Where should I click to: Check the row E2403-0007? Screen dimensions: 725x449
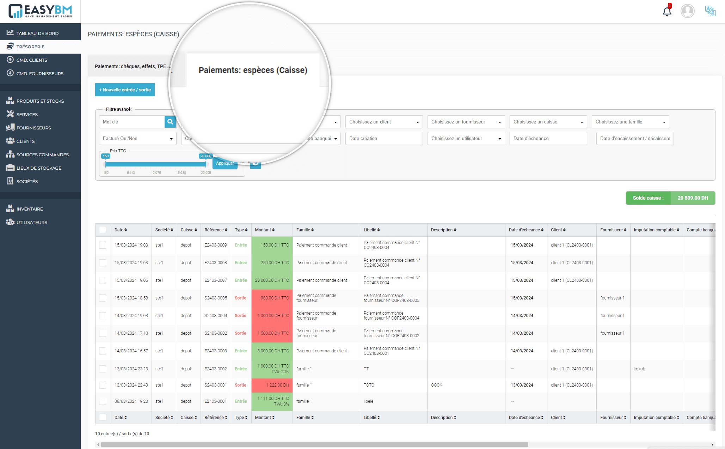(x=103, y=280)
